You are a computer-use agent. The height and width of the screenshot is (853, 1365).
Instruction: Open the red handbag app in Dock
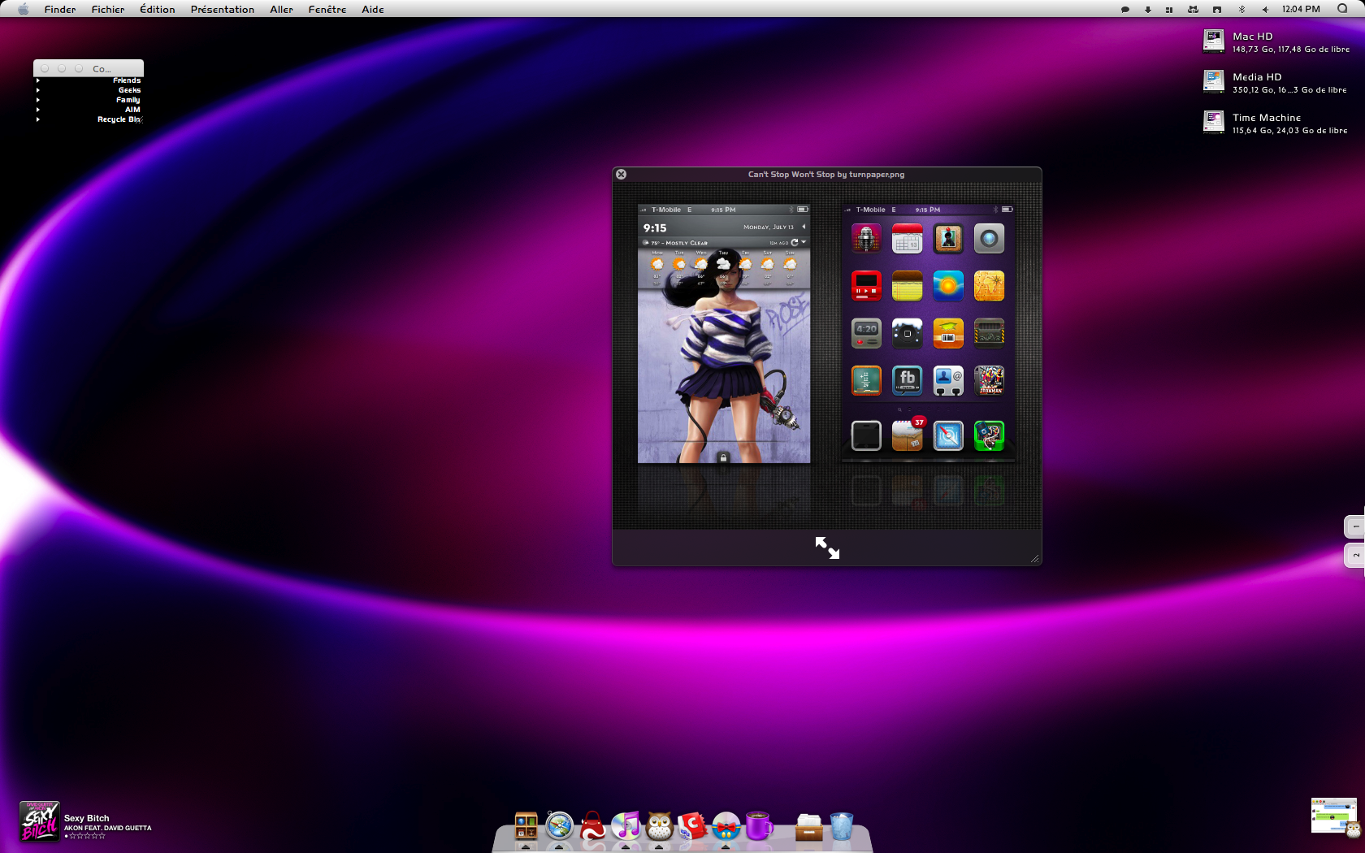(592, 826)
